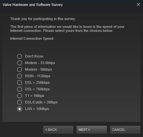Viewport: 143px width, 137px height.
Task: Close the survey dialog with the X icon
Action: click(138, 5)
